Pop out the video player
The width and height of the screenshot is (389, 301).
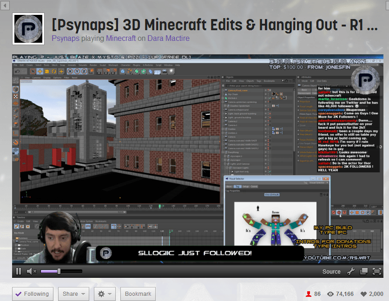(x=364, y=271)
